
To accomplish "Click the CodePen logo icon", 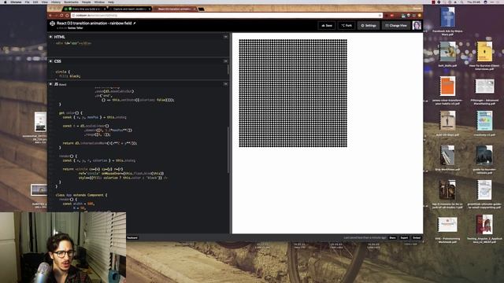I will tap(53, 24).
